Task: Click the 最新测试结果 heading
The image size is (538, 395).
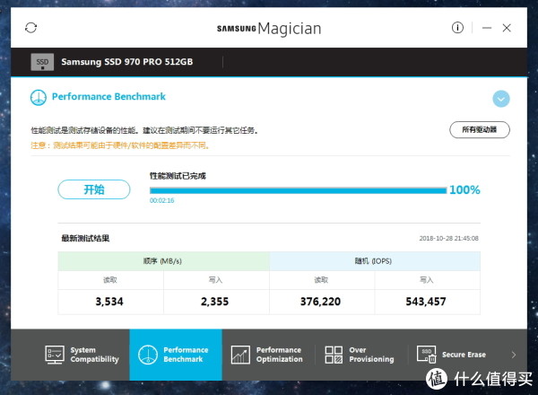Action: click(x=85, y=239)
